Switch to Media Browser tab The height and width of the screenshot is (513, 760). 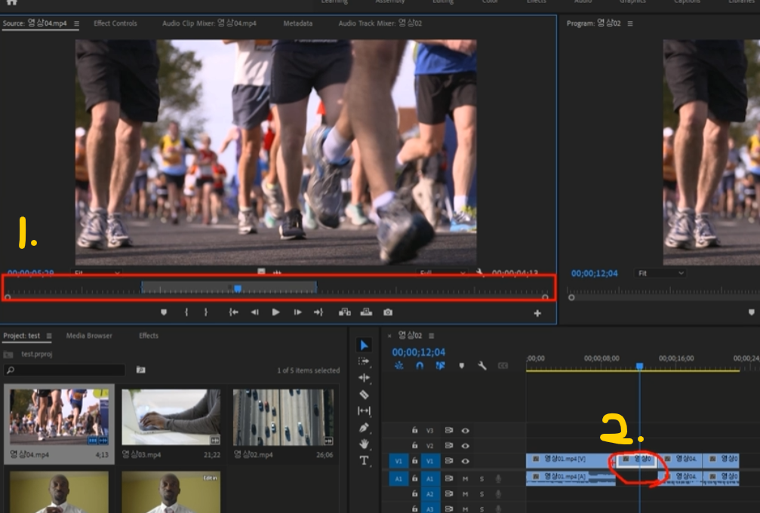click(89, 336)
